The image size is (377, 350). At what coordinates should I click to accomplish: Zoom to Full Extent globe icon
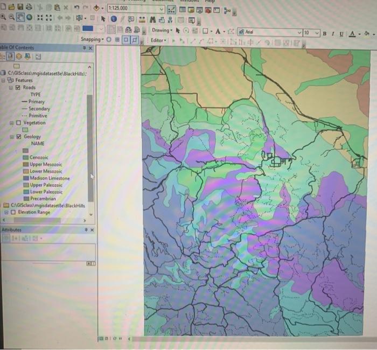(x=29, y=17)
